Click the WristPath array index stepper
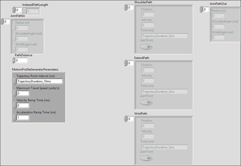241x166 pixels. coord(126,119)
